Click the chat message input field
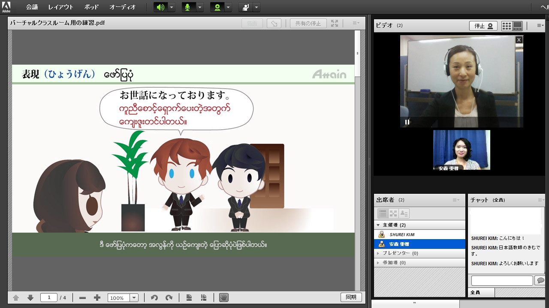Viewport: 549px width, 308px height. [x=502, y=281]
